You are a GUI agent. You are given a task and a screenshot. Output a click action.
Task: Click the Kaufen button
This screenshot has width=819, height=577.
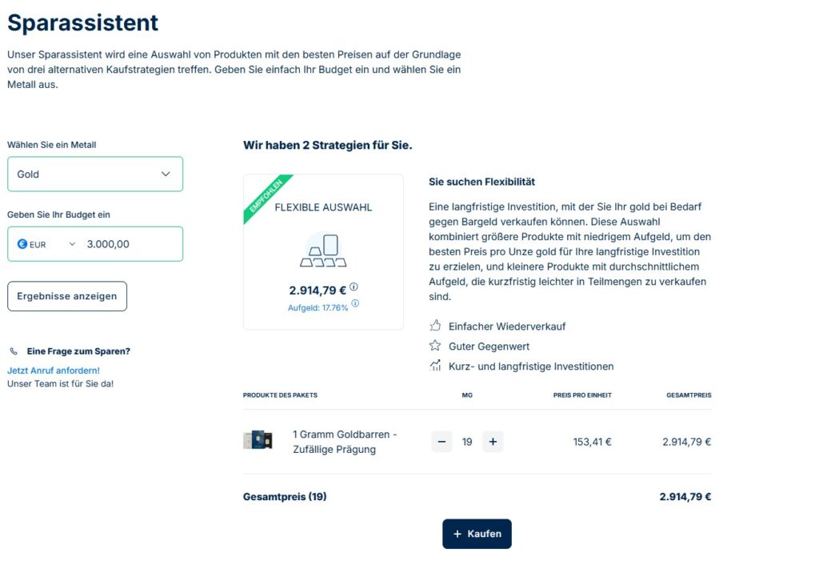point(477,534)
